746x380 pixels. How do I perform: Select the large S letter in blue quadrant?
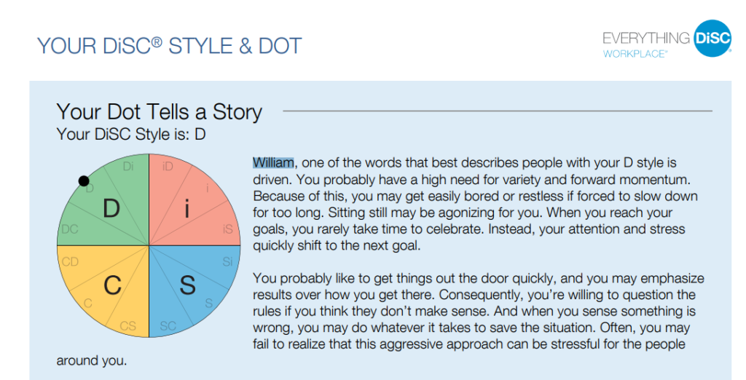187,285
